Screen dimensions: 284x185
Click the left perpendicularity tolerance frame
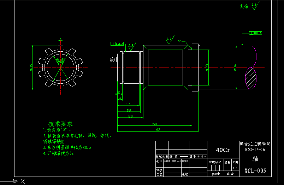117,44
